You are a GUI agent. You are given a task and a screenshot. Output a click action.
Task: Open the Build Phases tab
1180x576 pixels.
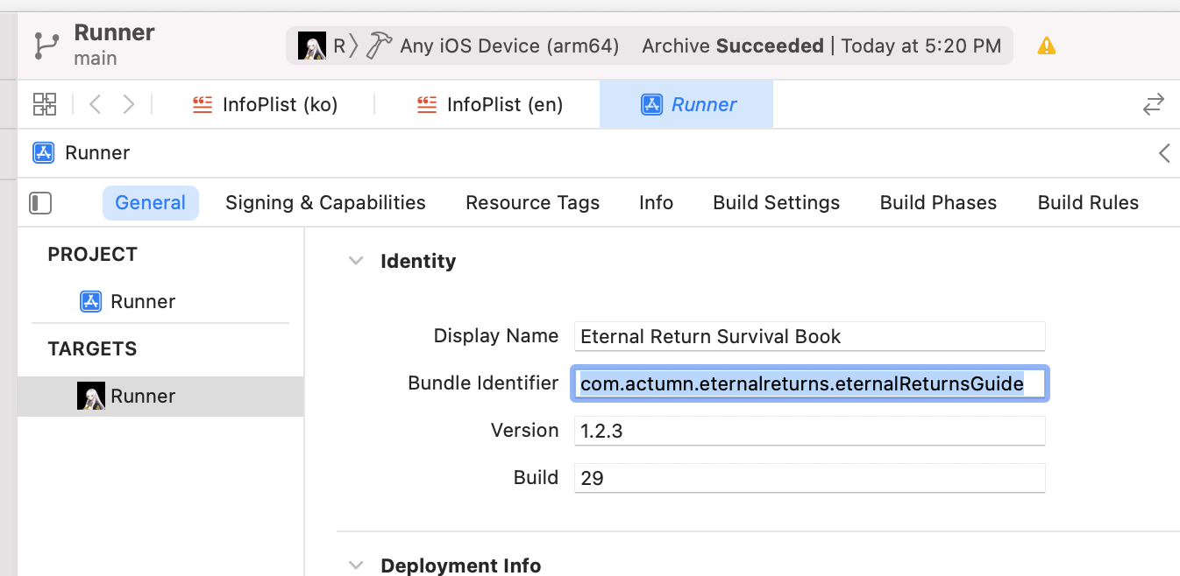click(x=938, y=203)
